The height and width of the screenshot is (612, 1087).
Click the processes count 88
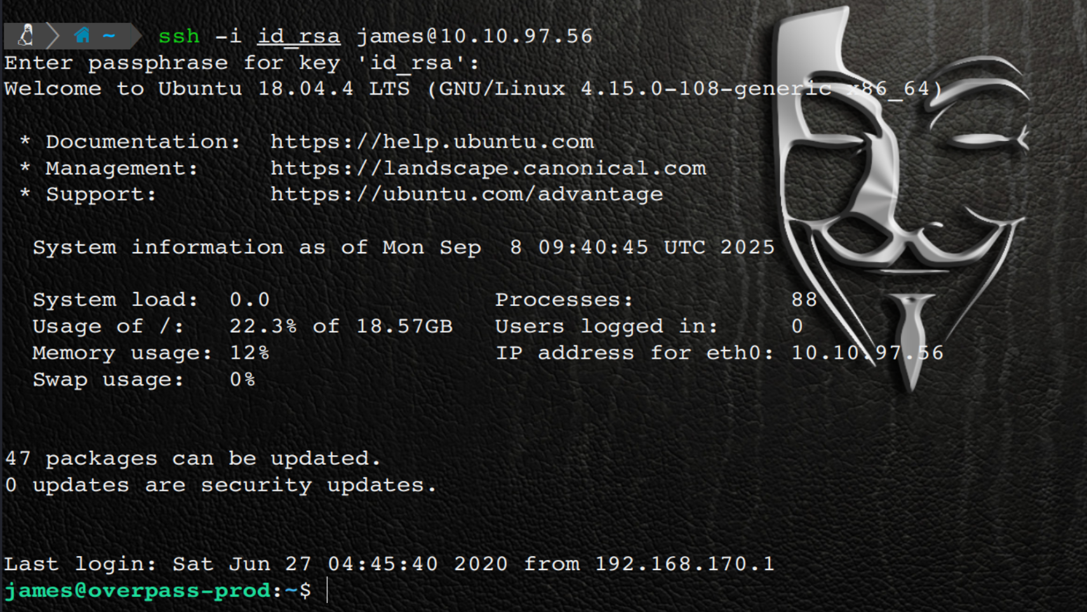point(804,300)
